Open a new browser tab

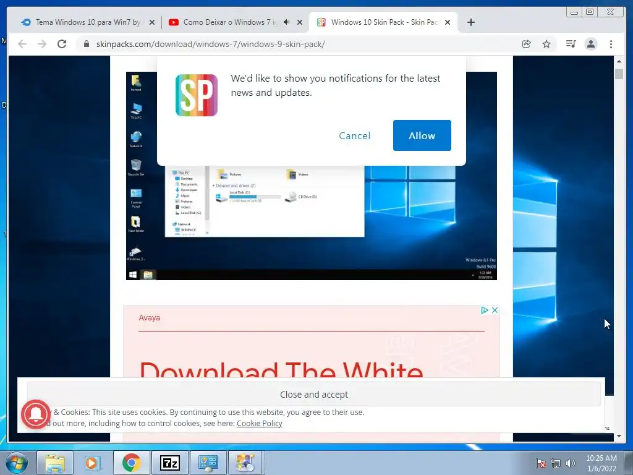[470, 22]
